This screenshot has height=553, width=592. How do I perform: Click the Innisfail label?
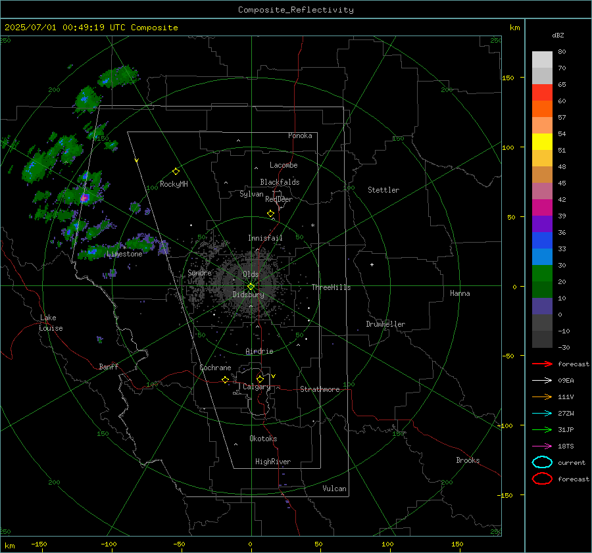point(265,238)
